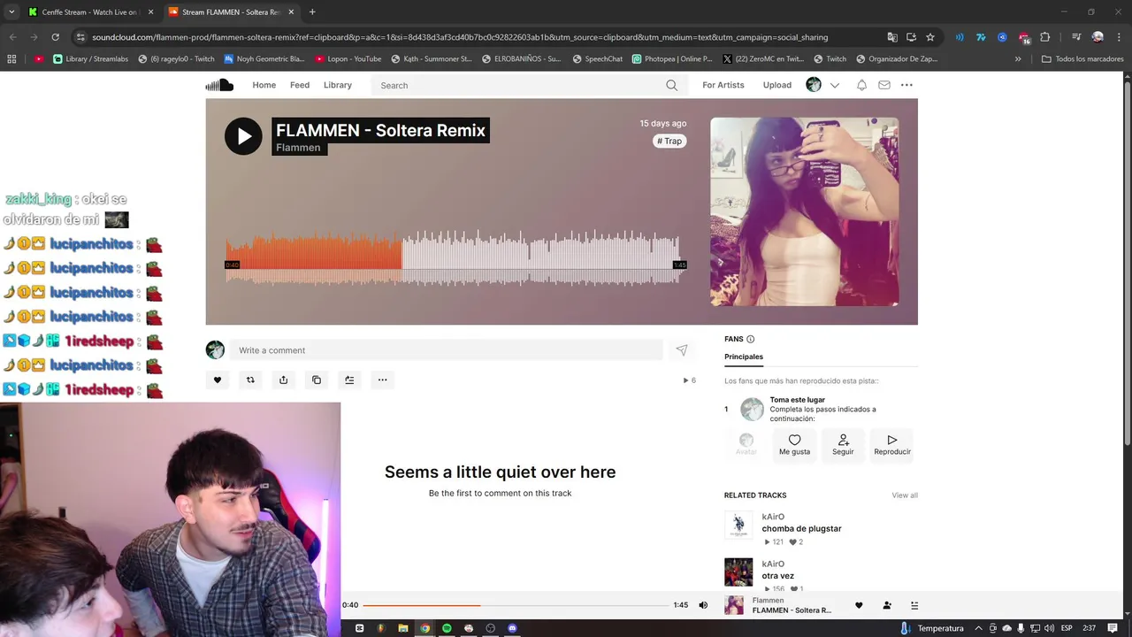Open the Todos los marcadores folder
Screen dimensions: 1132x637
pyautogui.click(x=1082, y=59)
